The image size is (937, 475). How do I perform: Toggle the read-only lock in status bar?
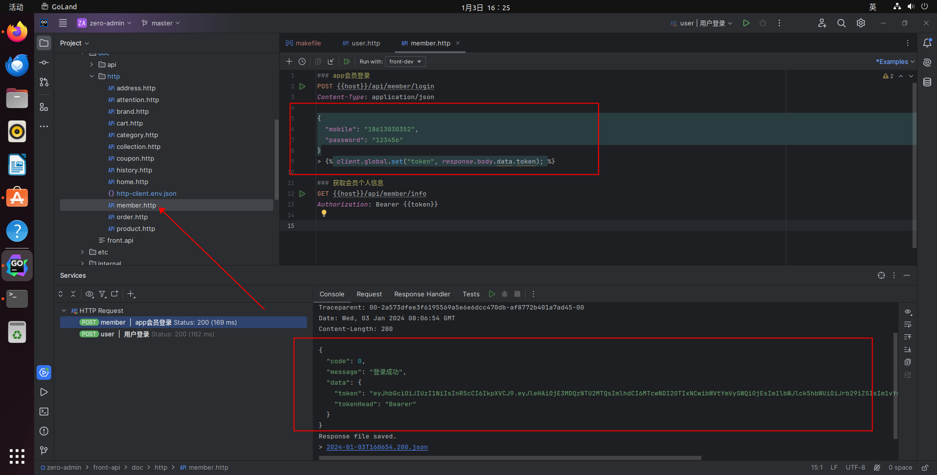click(925, 468)
